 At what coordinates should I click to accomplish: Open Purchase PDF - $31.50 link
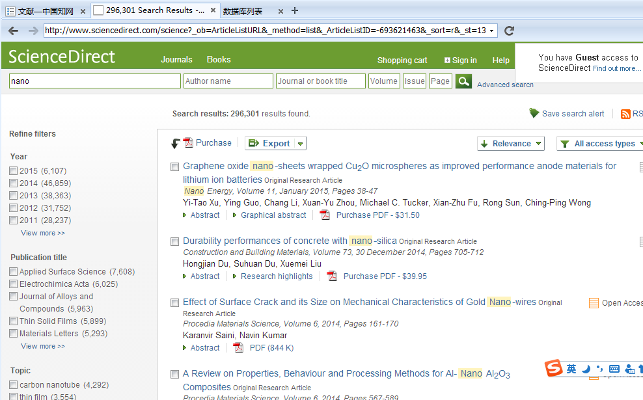point(377,215)
